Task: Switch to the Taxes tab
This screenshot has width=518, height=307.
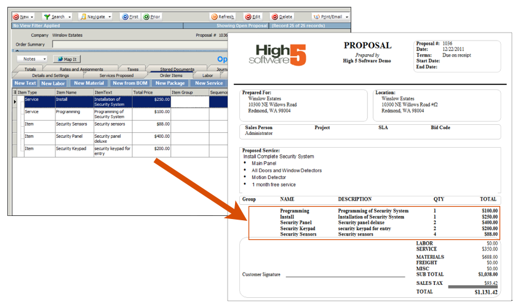Action: pyautogui.click(x=133, y=69)
